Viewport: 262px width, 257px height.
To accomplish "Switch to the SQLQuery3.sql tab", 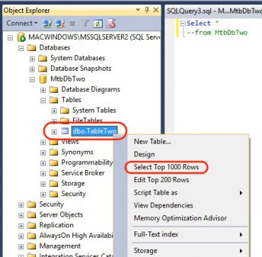I will (214, 11).
